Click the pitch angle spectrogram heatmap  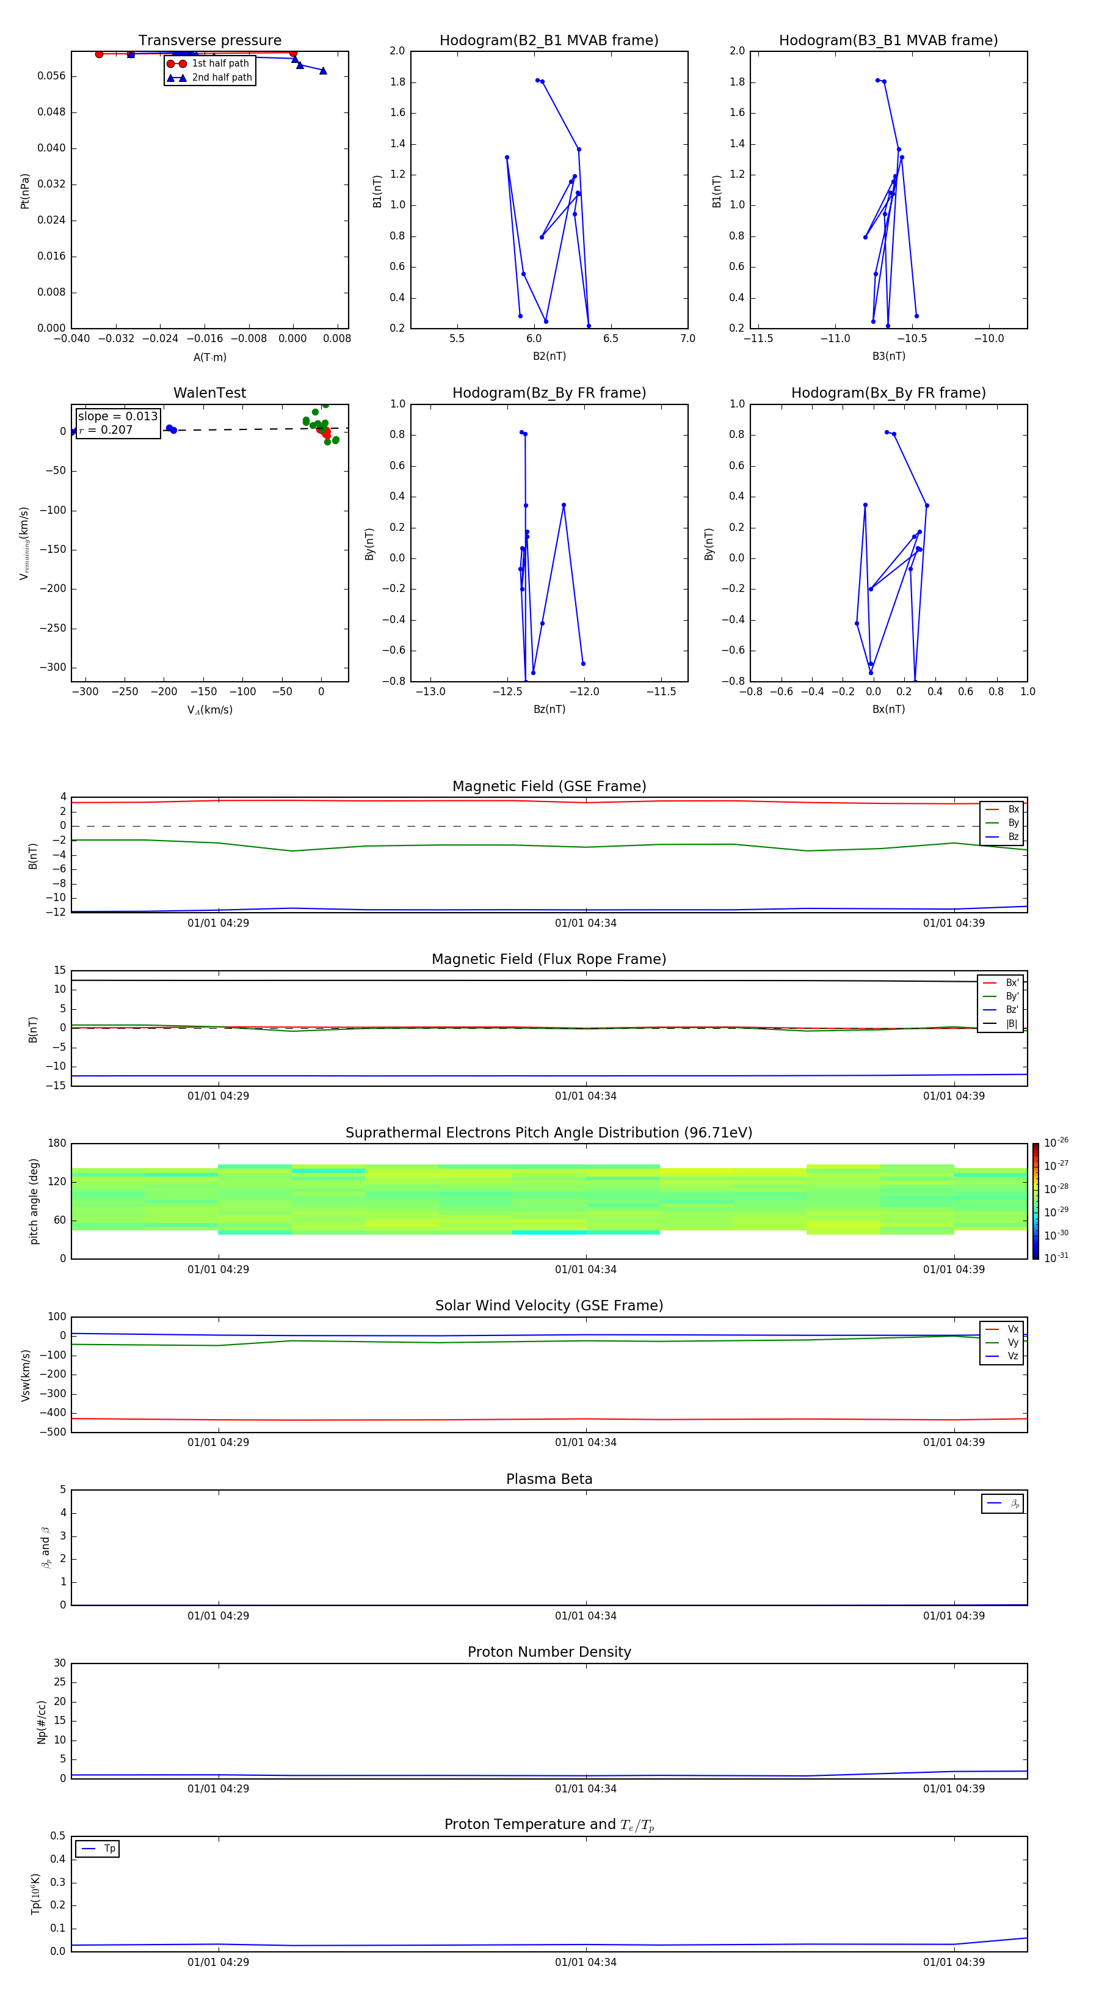(549, 1200)
